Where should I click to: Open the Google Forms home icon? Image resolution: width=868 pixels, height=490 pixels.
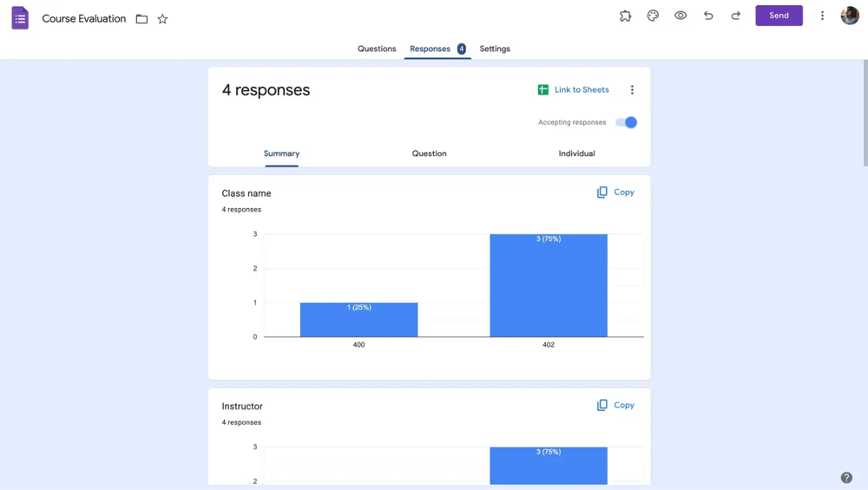[20, 18]
